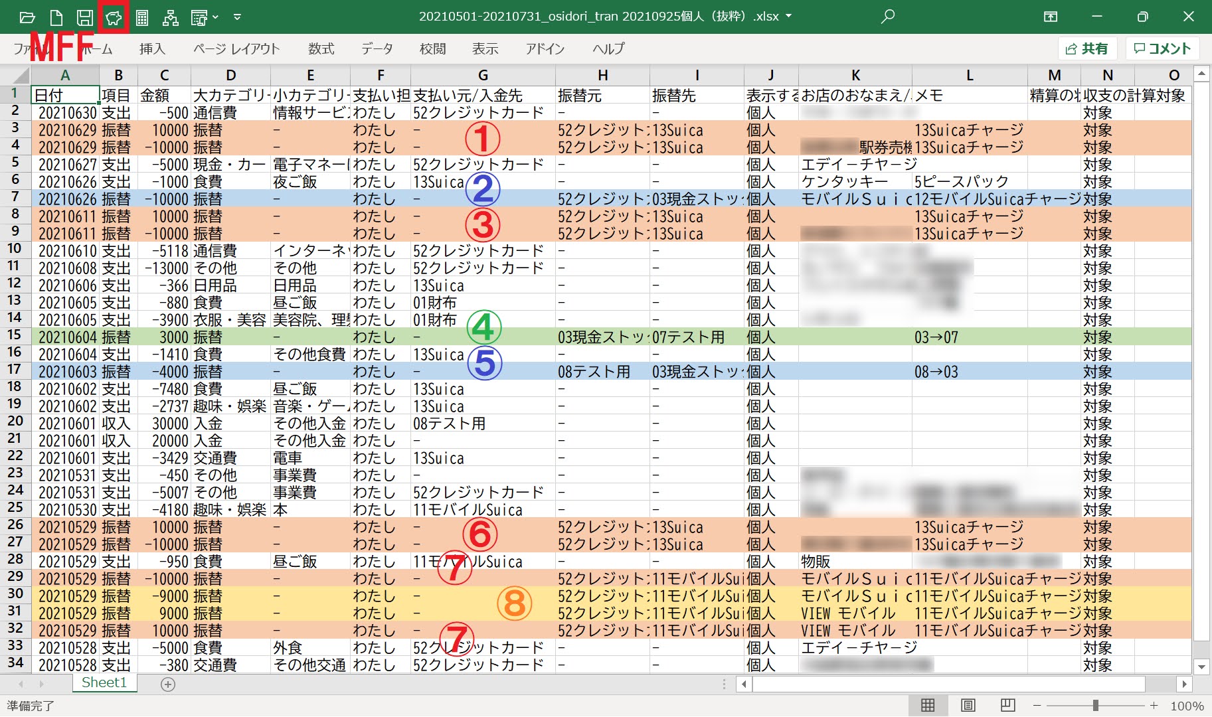Image resolution: width=1212 pixels, height=717 pixels.
Task: Click cell 電車 in row 22
Action: click(x=310, y=458)
